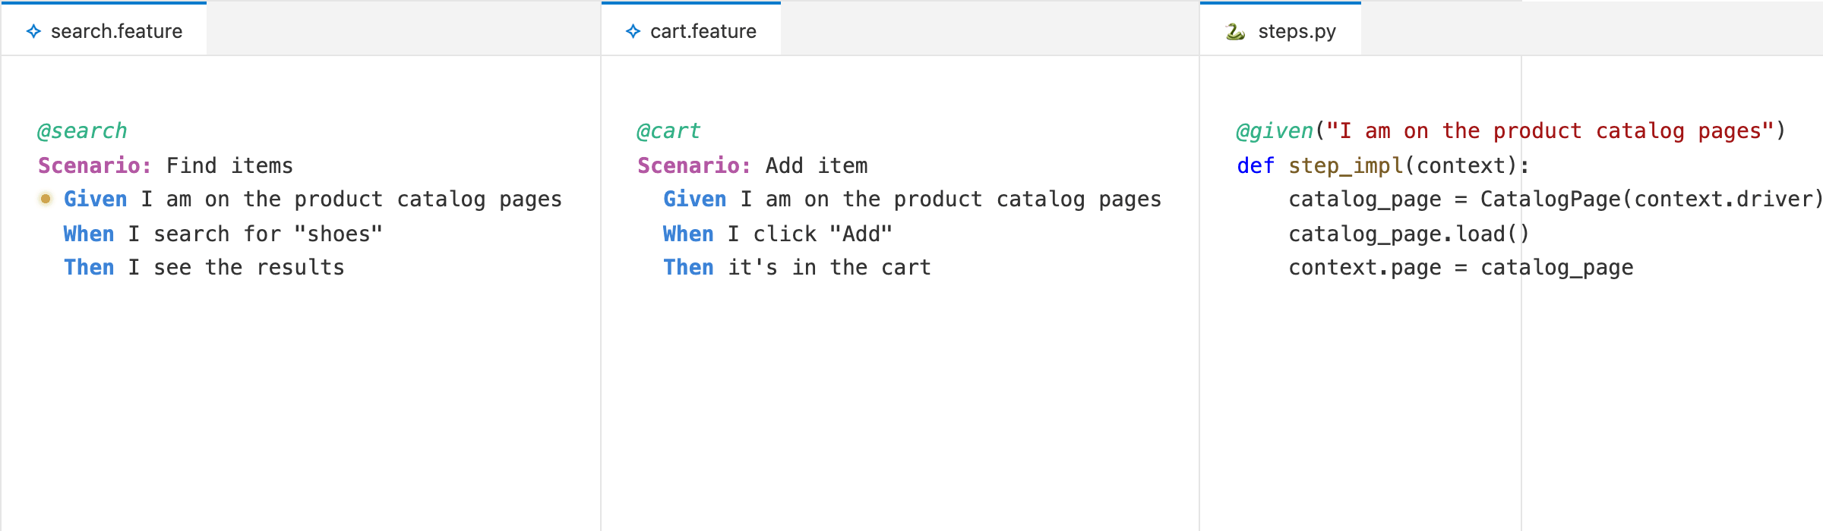Click the @search tag in search.feature

pyautogui.click(x=82, y=131)
